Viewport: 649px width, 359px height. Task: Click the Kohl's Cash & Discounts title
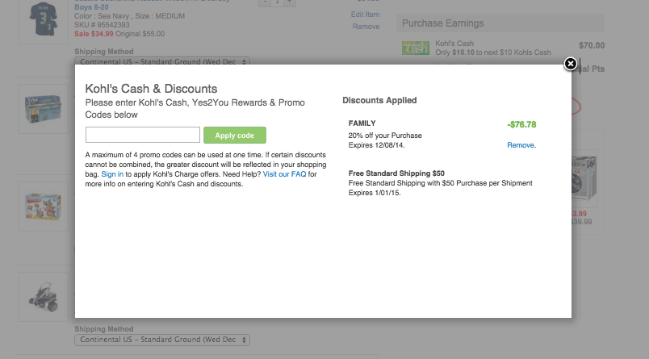coord(151,89)
